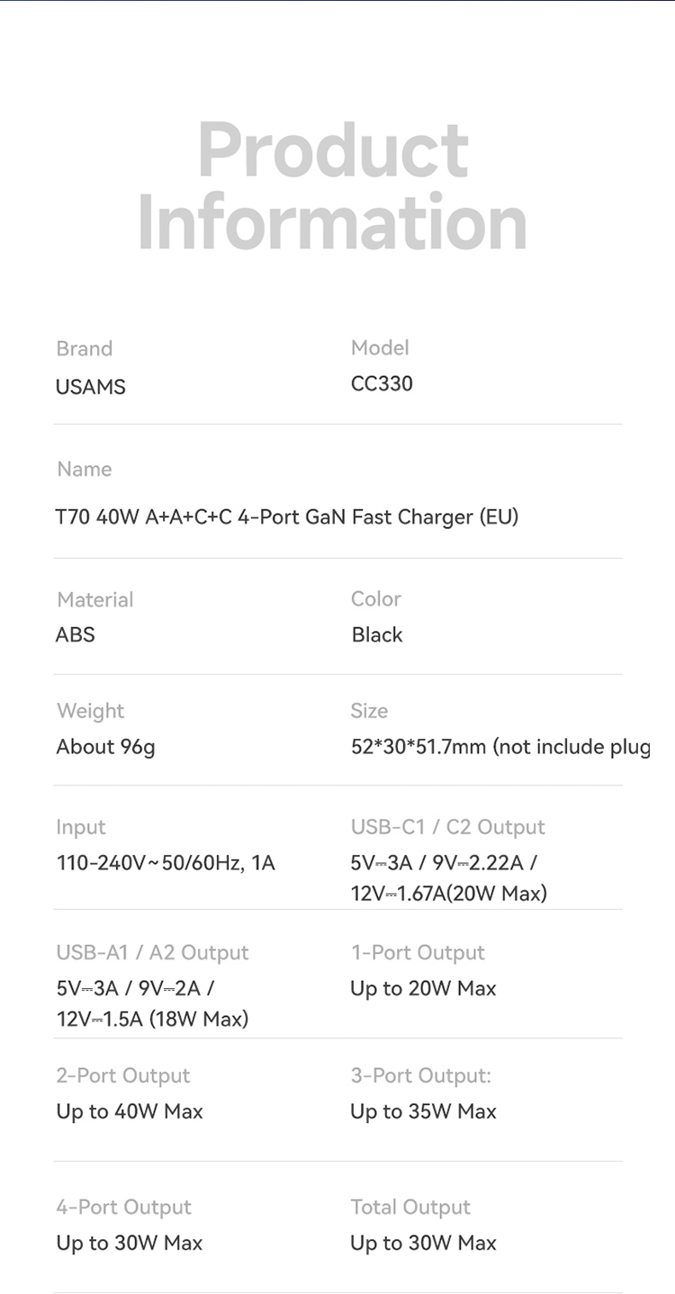Click the 3-Port Output label
The height and width of the screenshot is (1294, 675).
pyautogui.click(x=421, y=1075)
